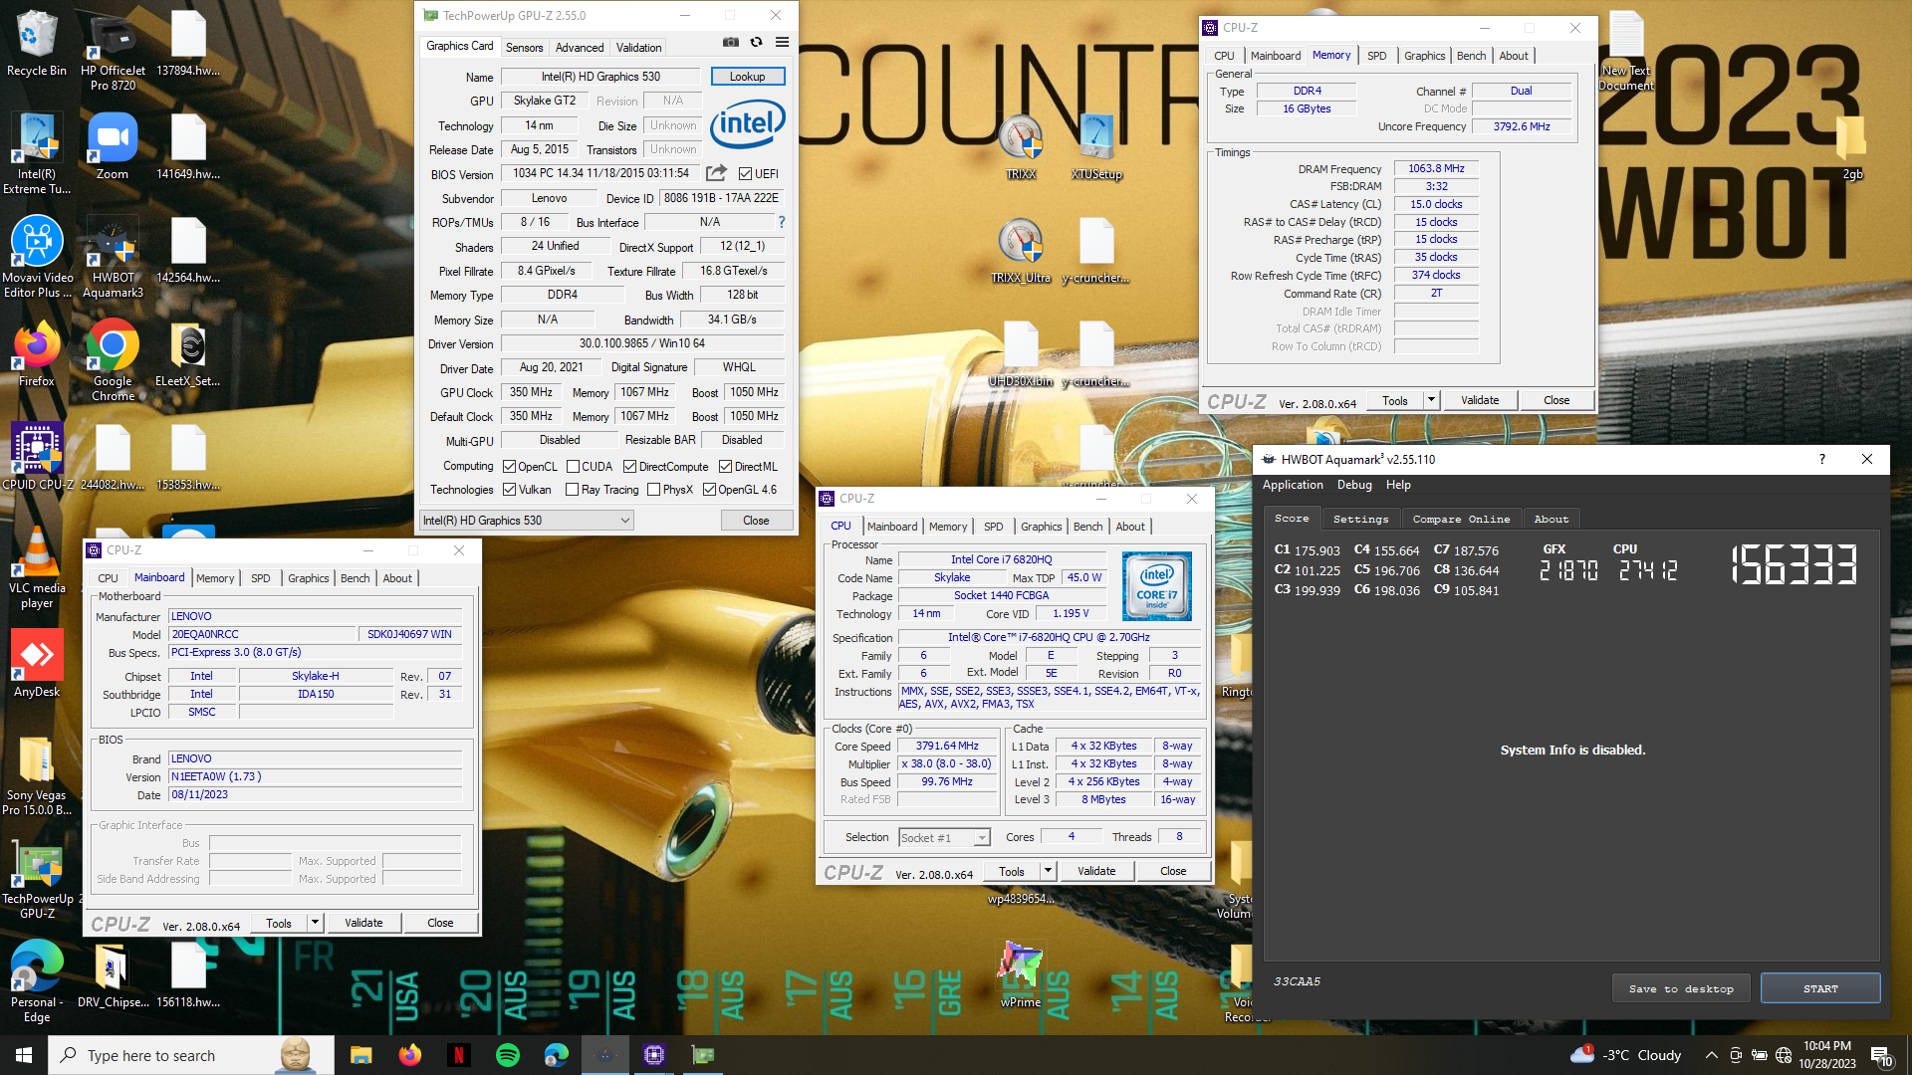Open Recycle Bin desktop icon
This screenshot has width=1912, height=1075.
pos(36,45)
